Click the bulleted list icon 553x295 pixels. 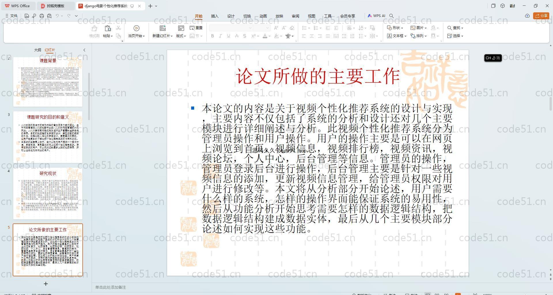coord(304,28)
